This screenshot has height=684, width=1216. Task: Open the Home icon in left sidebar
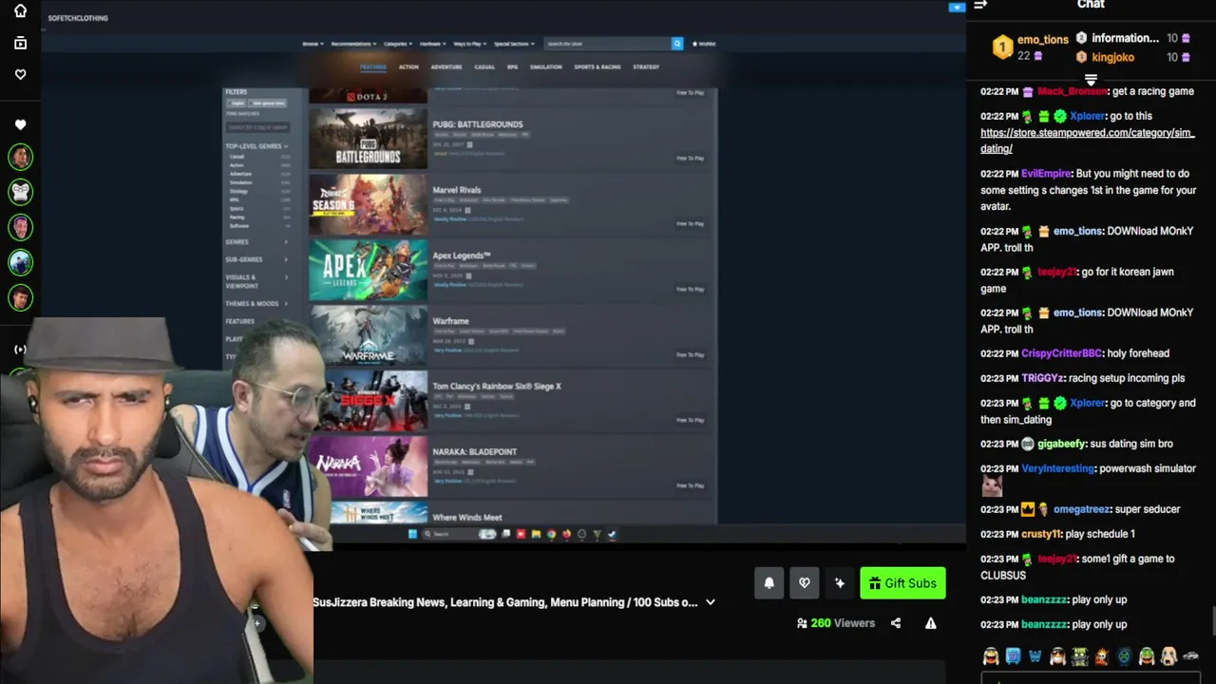tap(20, 11)
